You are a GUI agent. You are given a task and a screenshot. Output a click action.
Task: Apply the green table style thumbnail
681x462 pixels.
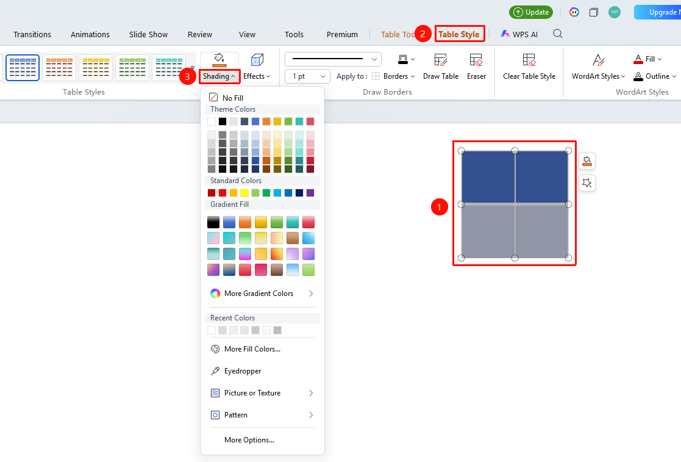tap(132, 68)
